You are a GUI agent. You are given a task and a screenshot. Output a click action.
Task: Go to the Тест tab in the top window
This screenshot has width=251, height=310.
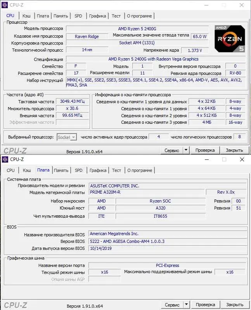pos(116,16)
